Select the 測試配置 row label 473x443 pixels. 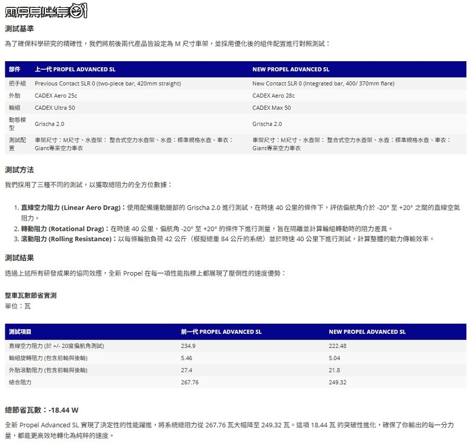tap(17, 144)
